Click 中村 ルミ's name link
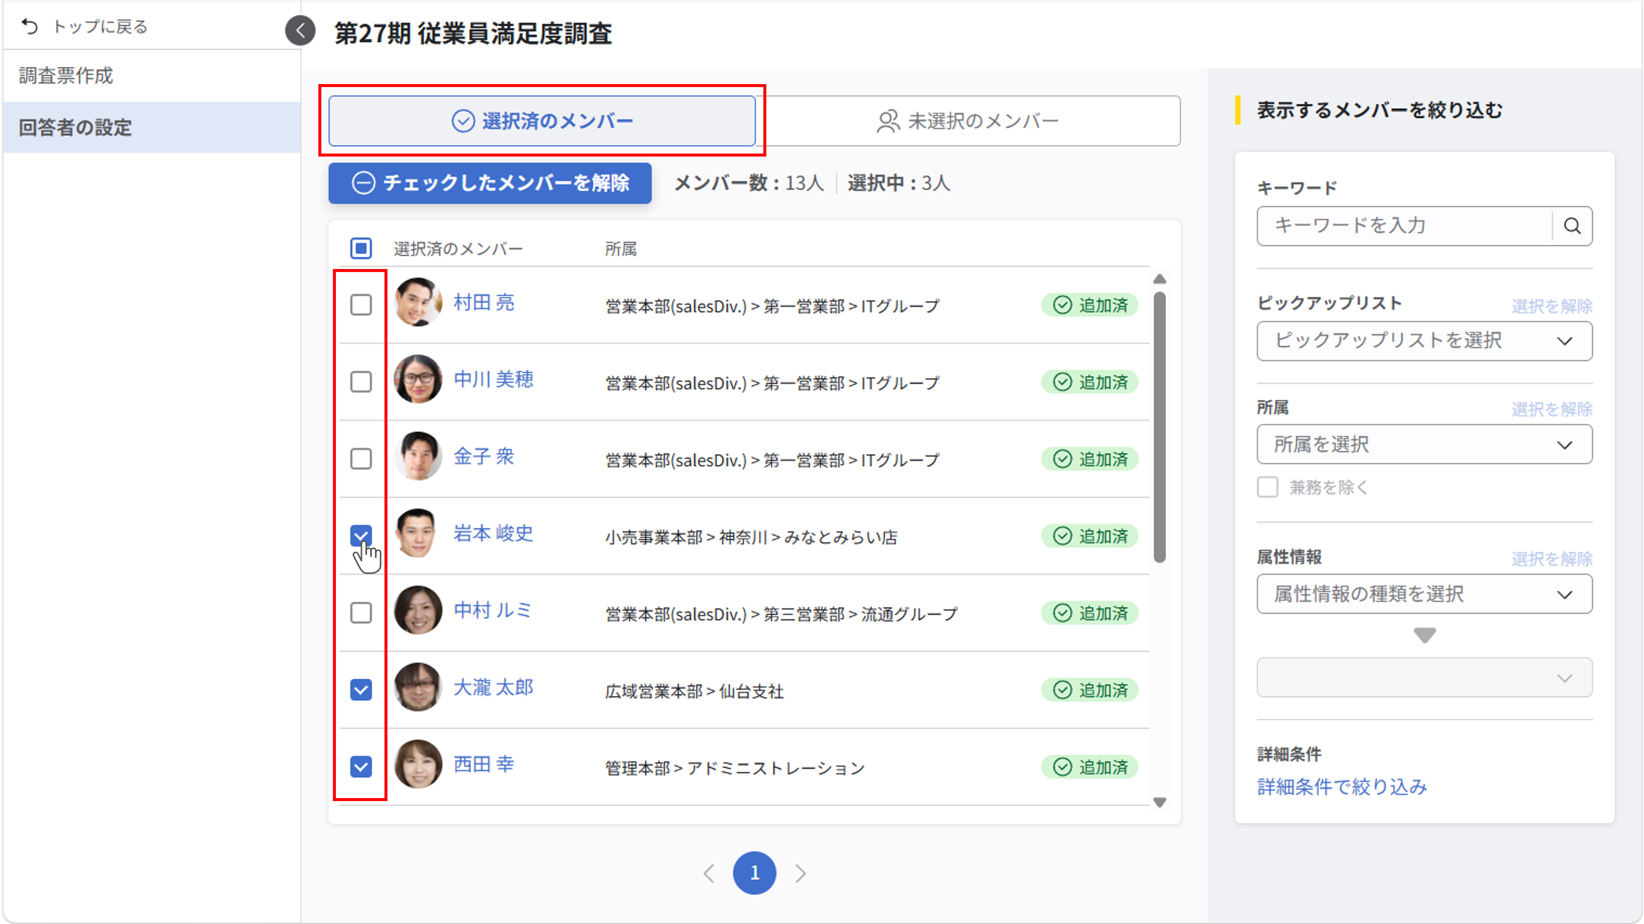The image size is (1644, 924). click(x=493, y=610)
